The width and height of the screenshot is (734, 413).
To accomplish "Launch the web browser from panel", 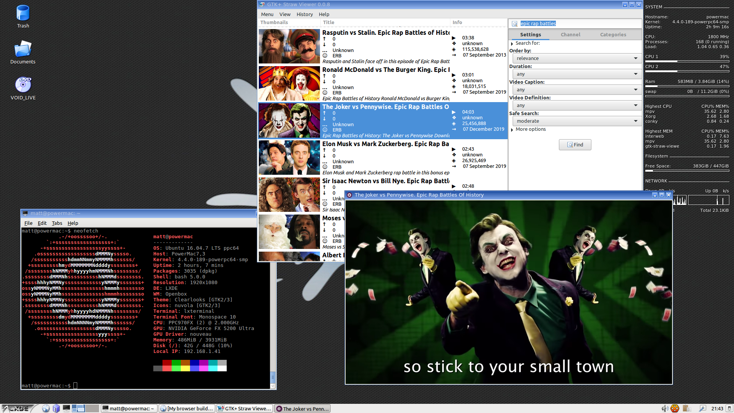I will point(46,408).
